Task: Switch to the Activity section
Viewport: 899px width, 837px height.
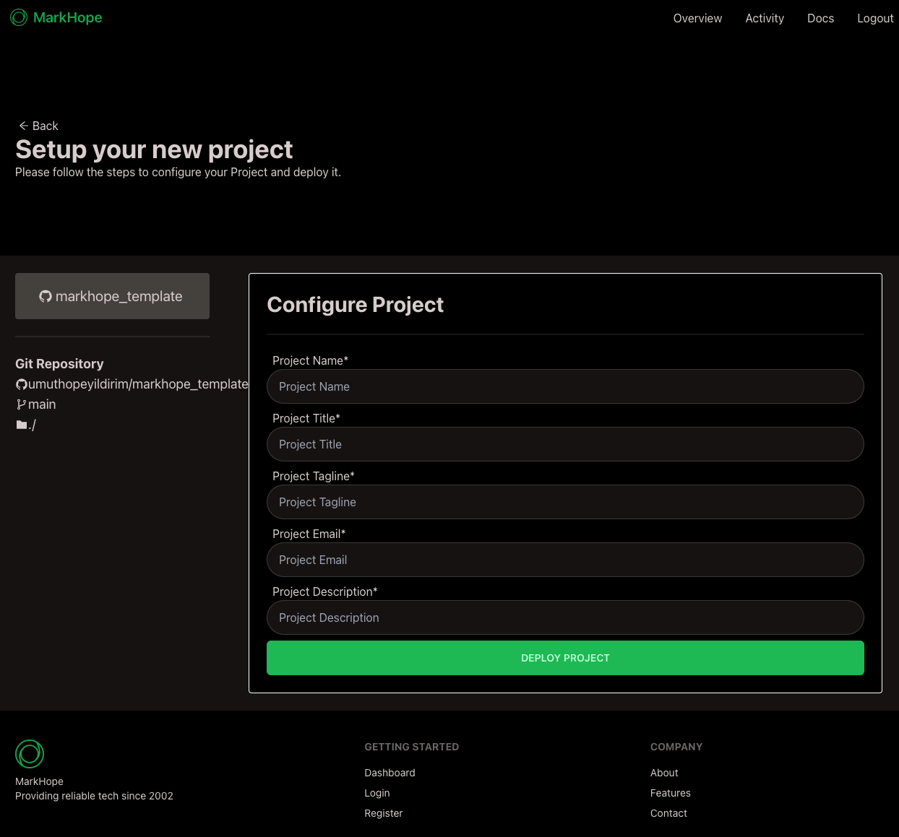Action: pos(765,18)
